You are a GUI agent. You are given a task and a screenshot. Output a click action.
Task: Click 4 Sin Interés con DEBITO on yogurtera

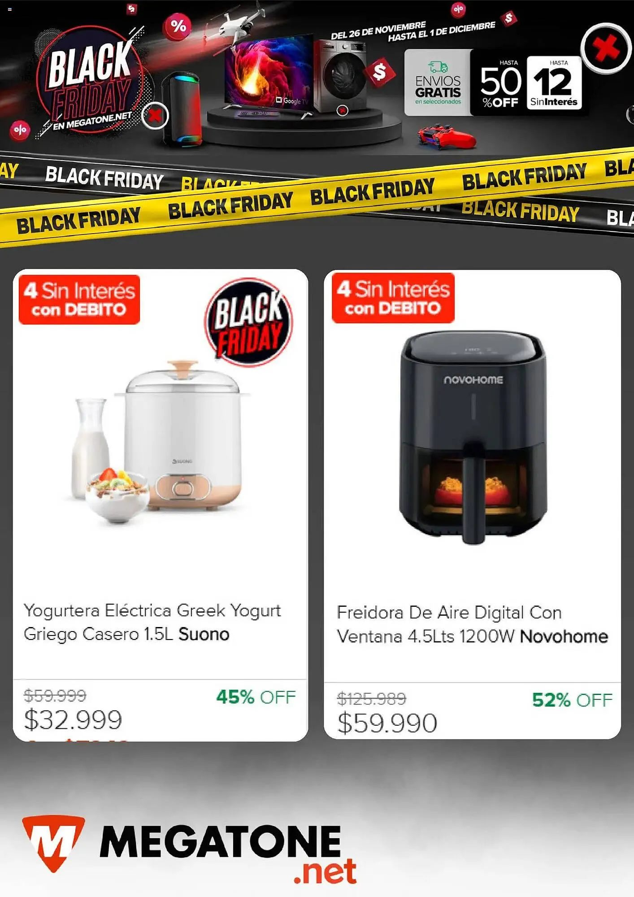(x=79, y=300)
